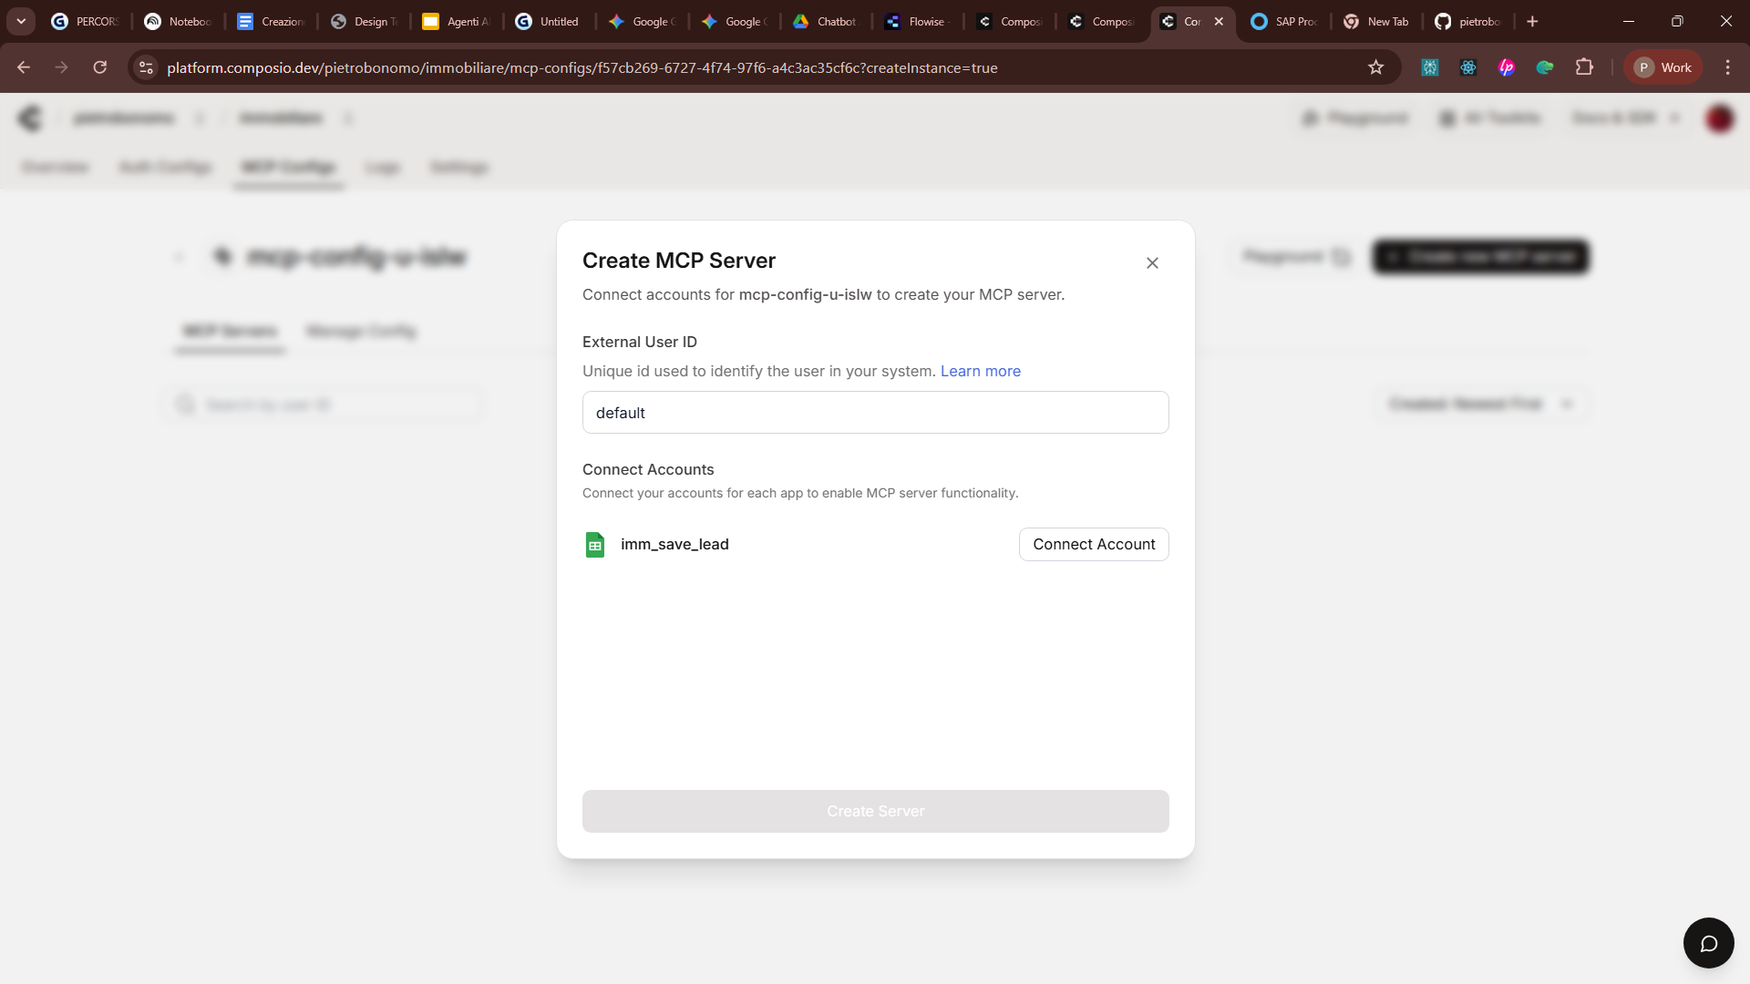1750x984 pixels.
Task: Open the site information icon in address bar
Action: click(146, 67)
